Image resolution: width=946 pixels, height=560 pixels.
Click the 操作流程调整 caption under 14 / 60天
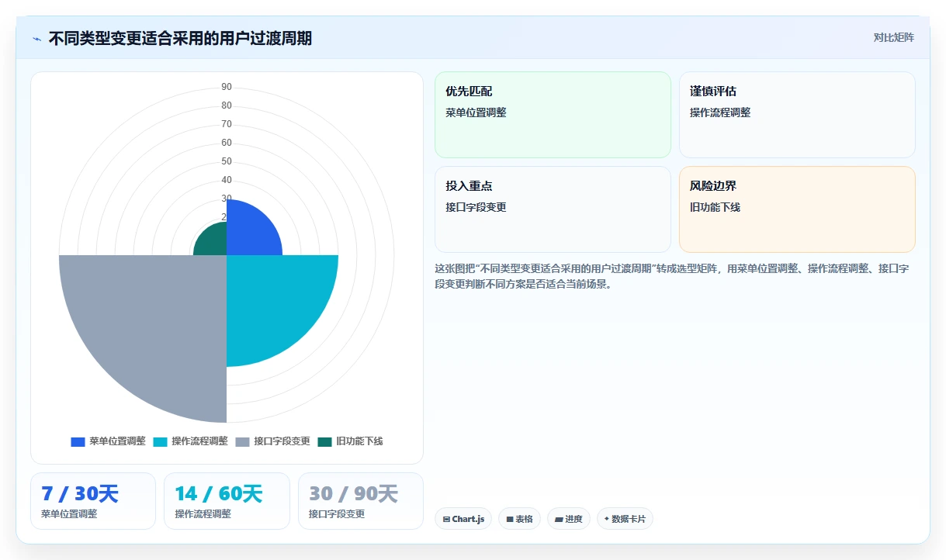(203, 513)
